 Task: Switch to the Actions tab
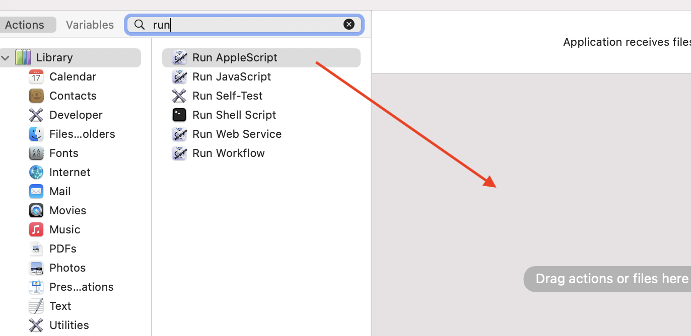(x=25, y=25)
